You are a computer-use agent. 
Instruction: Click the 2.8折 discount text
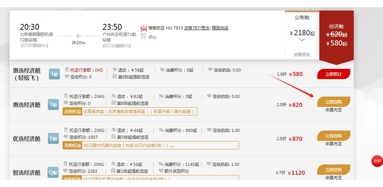tap(281, 139)
